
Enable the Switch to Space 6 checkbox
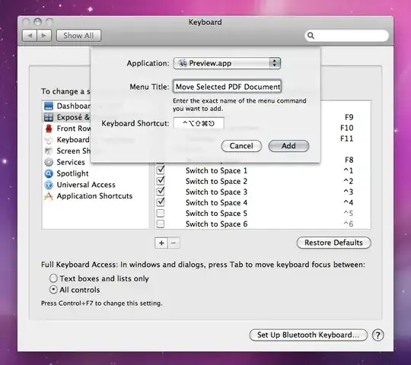(161, 224)
